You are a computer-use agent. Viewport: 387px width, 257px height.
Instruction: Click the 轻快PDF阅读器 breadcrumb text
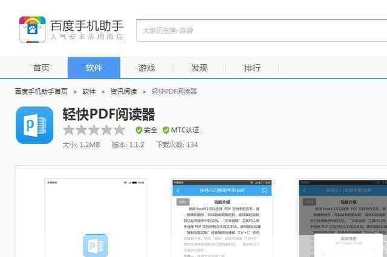(174, 91)
